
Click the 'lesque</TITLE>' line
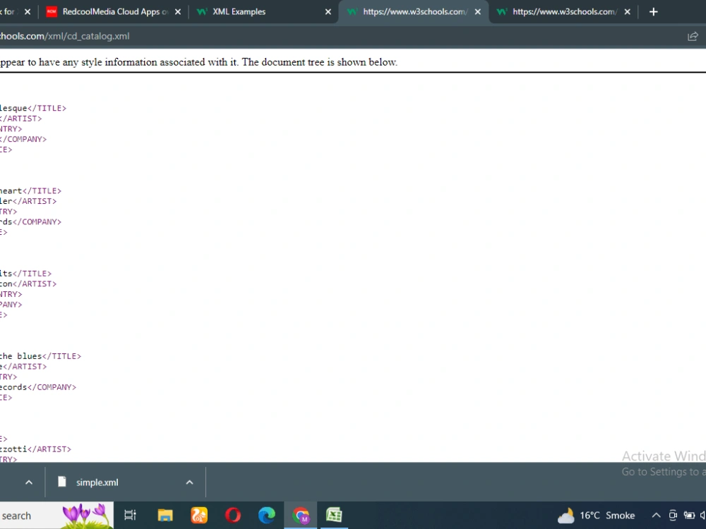33,108
